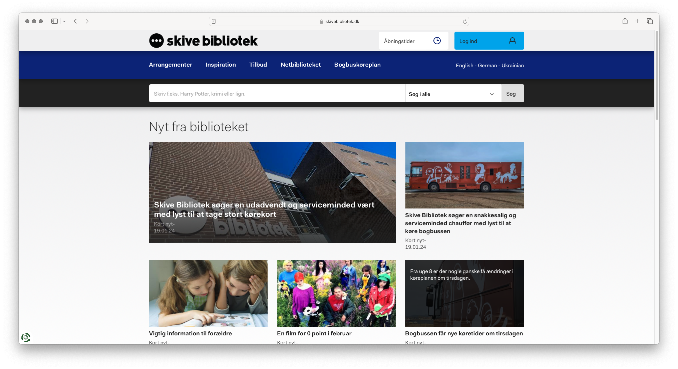Click the red close window button
The height and width of the screenshot is (369, 678).
[x=27, y=21]
